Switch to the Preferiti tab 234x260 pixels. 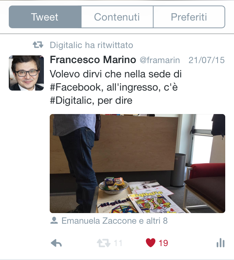[x=189, y=17]
